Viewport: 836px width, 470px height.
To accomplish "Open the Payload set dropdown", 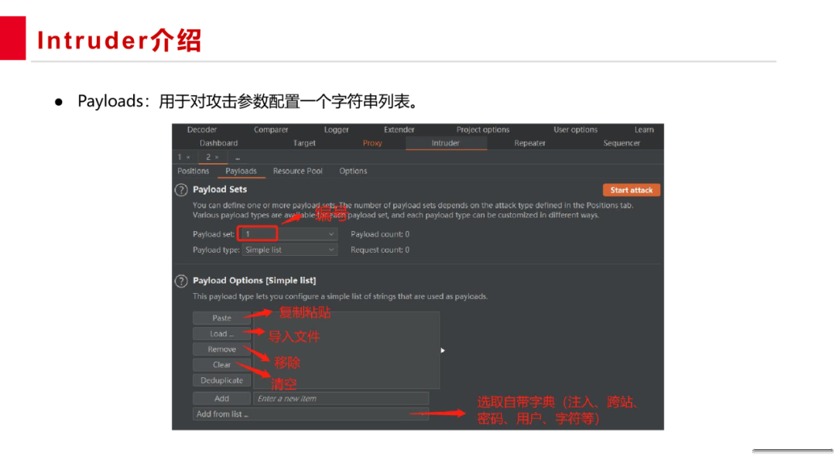I will pyautogui.click(x=290, y=234).
